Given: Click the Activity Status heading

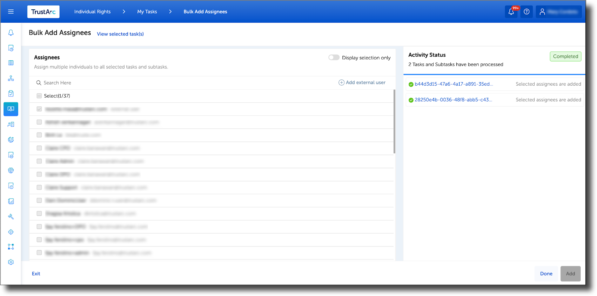Looking at the screenshot, I should (427, 55).
